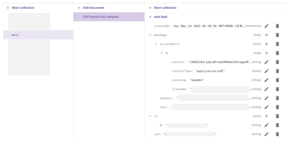The height and width of the screenshot is (145, 286).
Task: Edit the contentType field value
Action: point(266,71)
